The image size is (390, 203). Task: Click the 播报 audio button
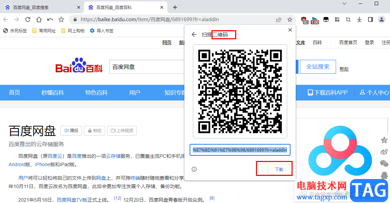71,131
